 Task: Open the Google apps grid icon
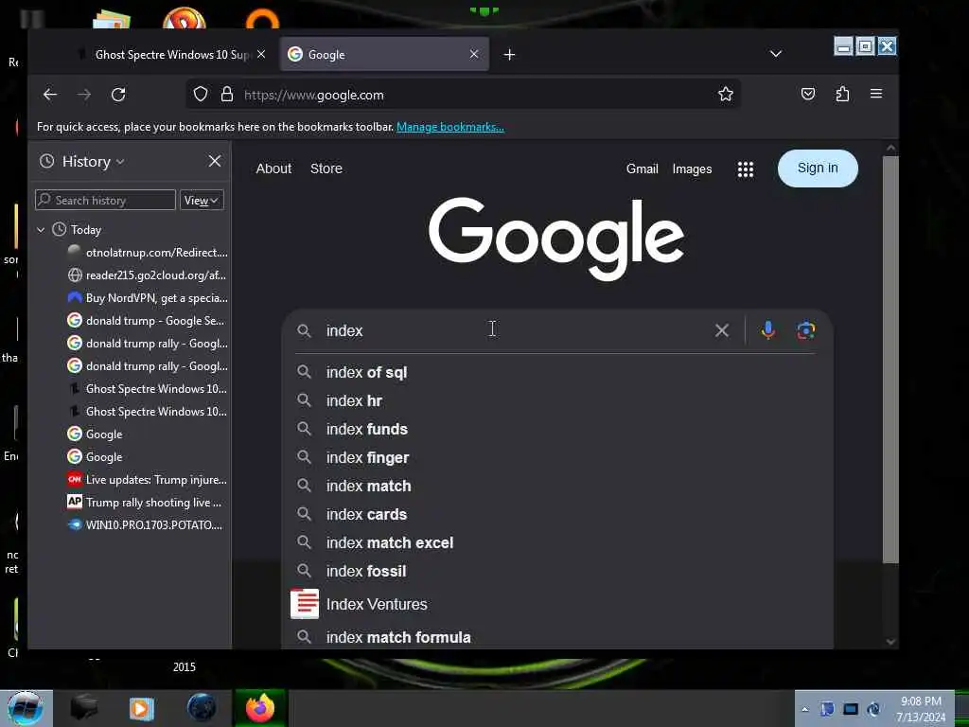[x=746, y=169]
